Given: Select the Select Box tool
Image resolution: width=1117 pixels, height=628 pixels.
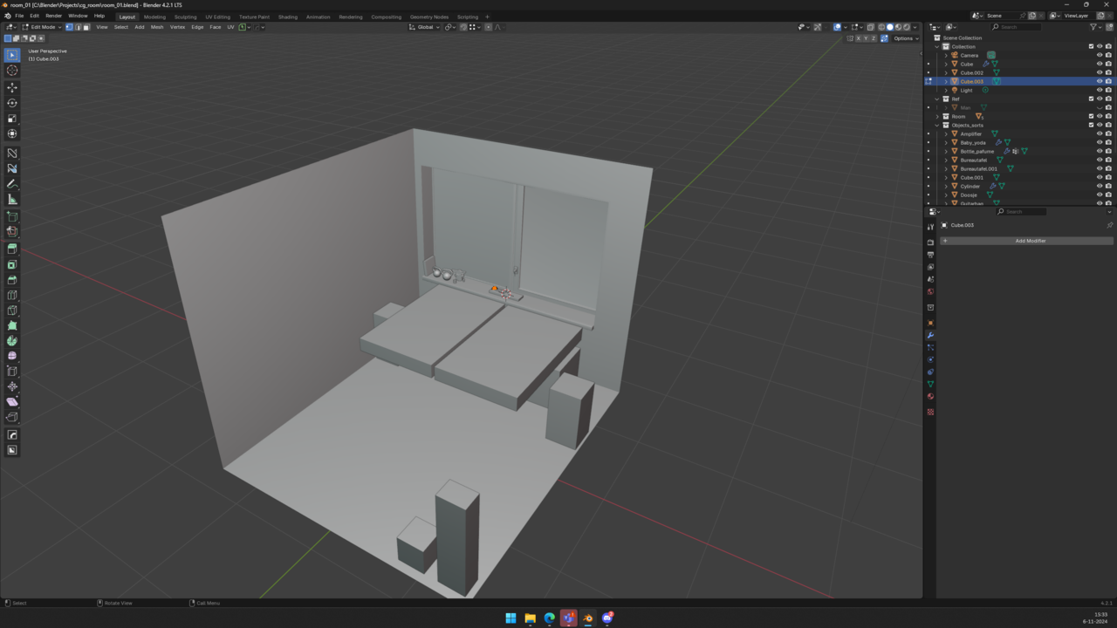Looking at the screenshot, I should click(12, 55).
